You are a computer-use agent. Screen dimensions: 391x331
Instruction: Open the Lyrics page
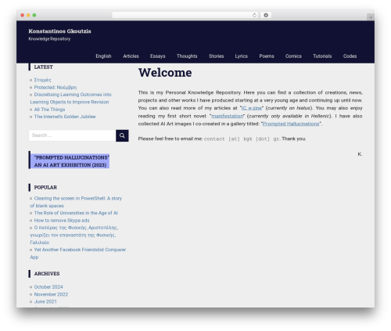241,56
